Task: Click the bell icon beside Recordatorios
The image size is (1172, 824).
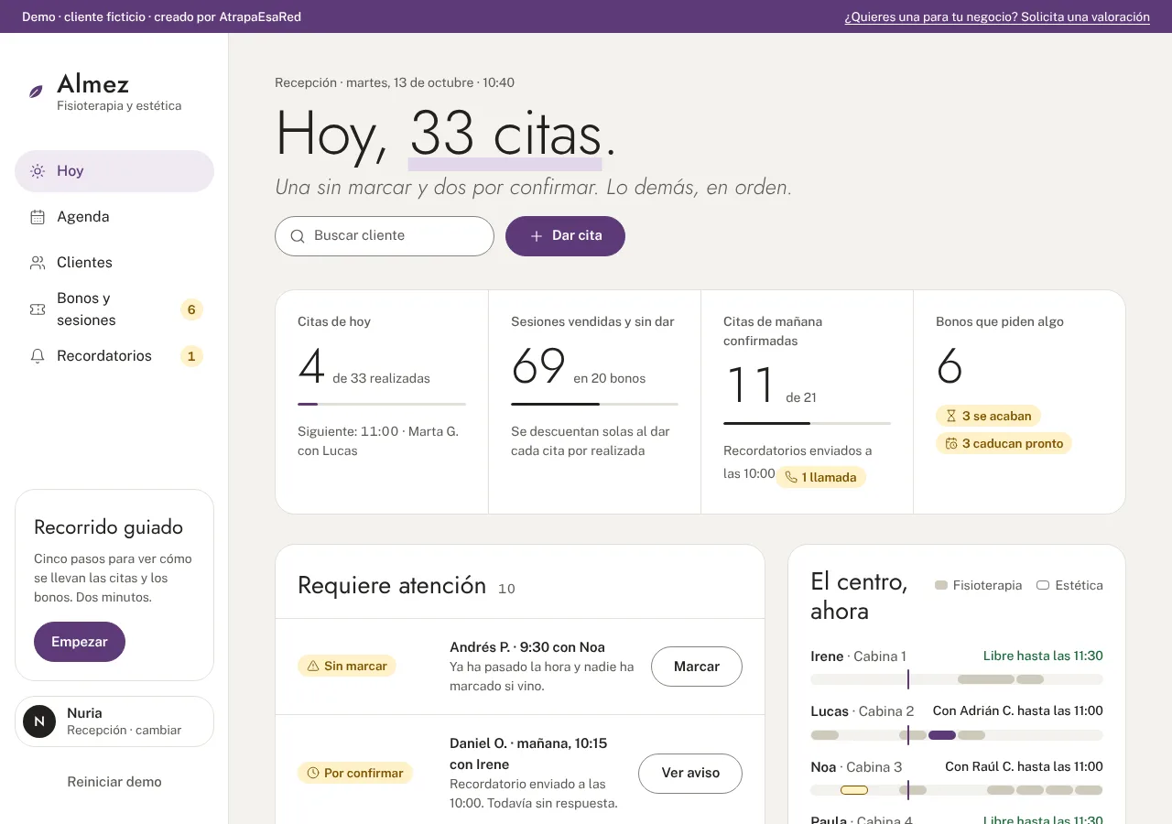Action: [x=38, y=356]
